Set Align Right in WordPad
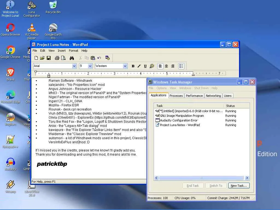The image size is (280, 210). point(173,66)
